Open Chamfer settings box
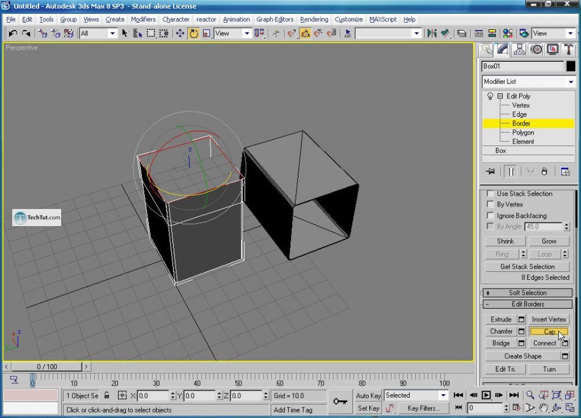 (x=521, y=331)
